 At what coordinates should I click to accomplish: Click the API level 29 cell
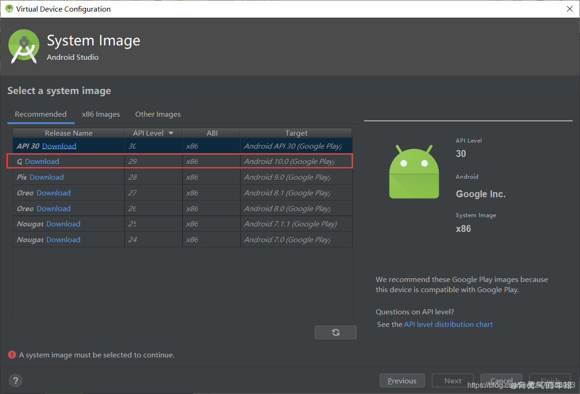pyautogui.click(x=154, y=162)
